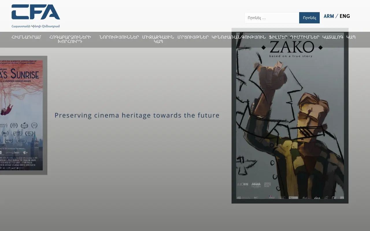Open the ՀԻՄՆԱԴՐԱՄ menu item
This screenshot has height=231, width=370.
pos(26,37)
